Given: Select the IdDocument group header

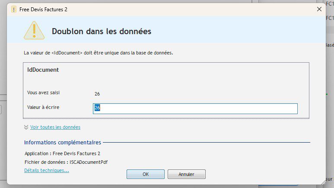Looking at the screenshot, I should (43, 70).
